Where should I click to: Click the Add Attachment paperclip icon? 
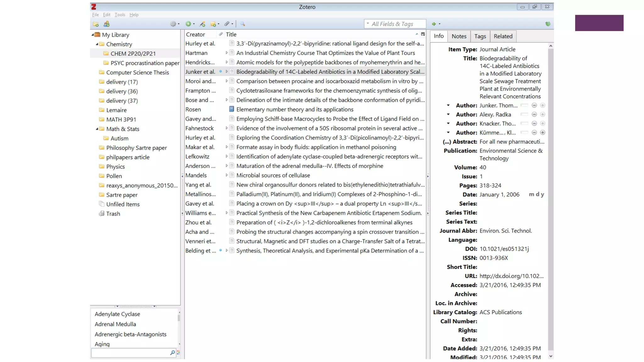(x=227, y=24)
